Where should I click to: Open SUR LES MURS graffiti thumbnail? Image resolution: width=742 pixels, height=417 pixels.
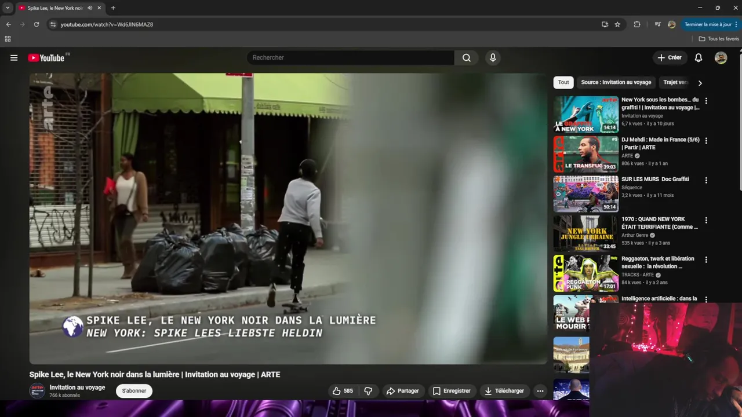[x=586, y=194]
